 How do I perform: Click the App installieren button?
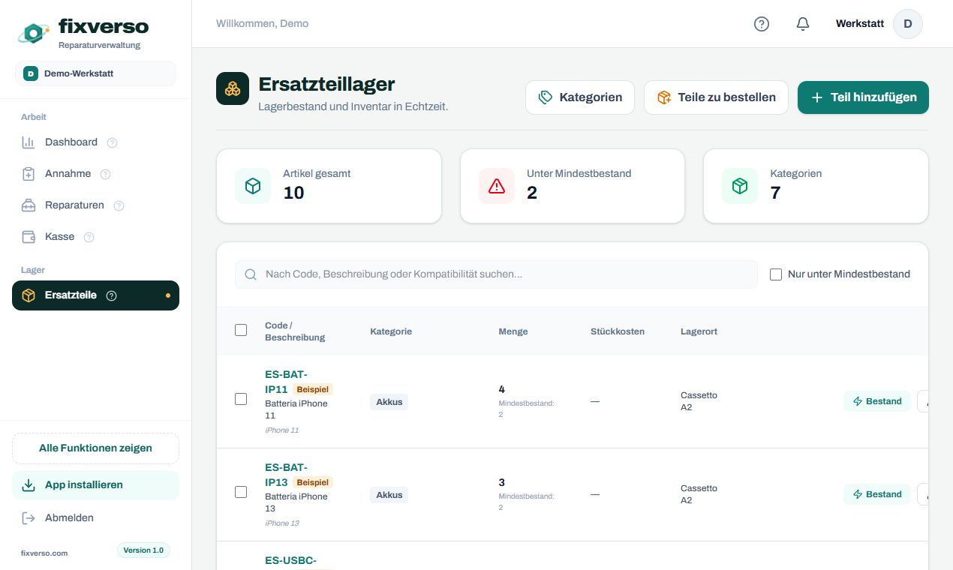[95, 485]
